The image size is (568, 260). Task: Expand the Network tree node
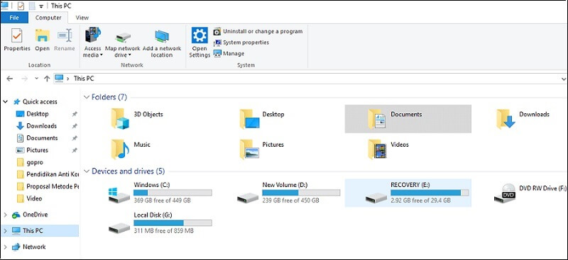[x=6, y=247]
